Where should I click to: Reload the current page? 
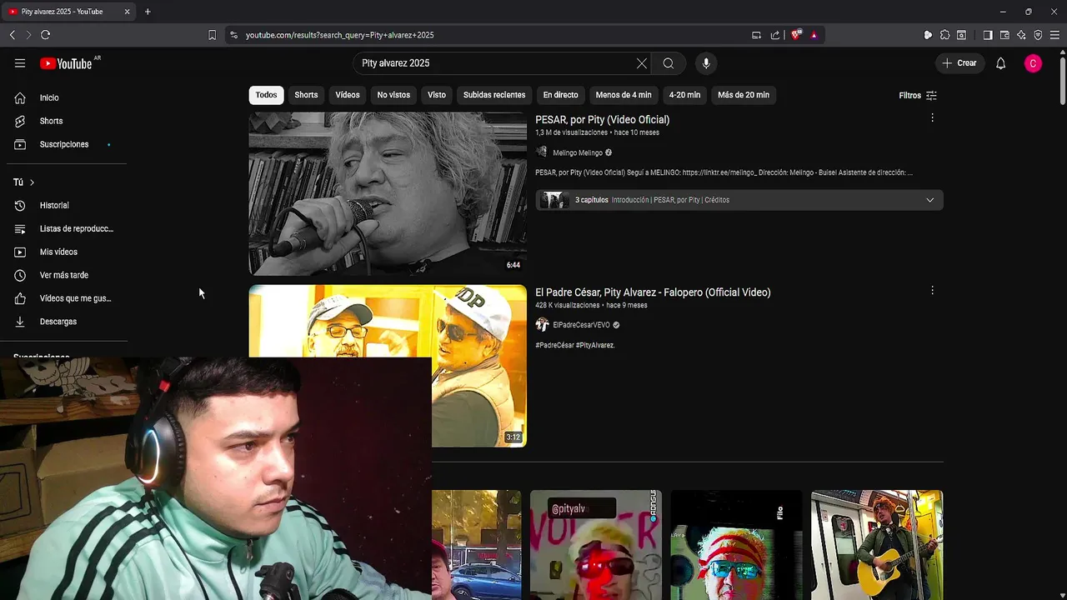click(x=45, y=35)
